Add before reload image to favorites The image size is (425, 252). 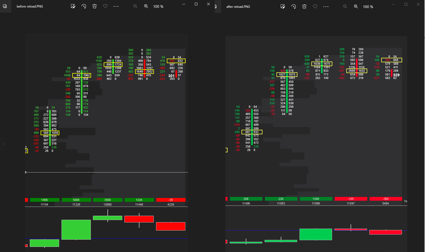tap(105, 6)
